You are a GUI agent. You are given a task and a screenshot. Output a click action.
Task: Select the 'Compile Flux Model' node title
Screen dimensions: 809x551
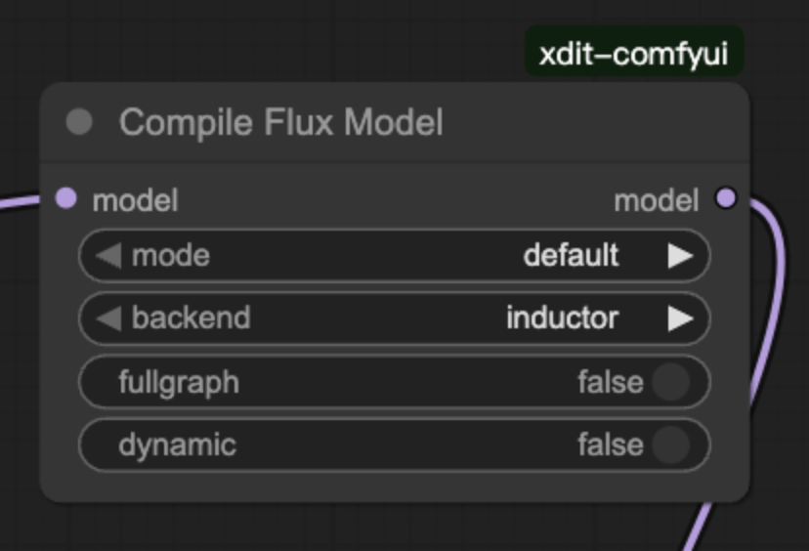280,123
